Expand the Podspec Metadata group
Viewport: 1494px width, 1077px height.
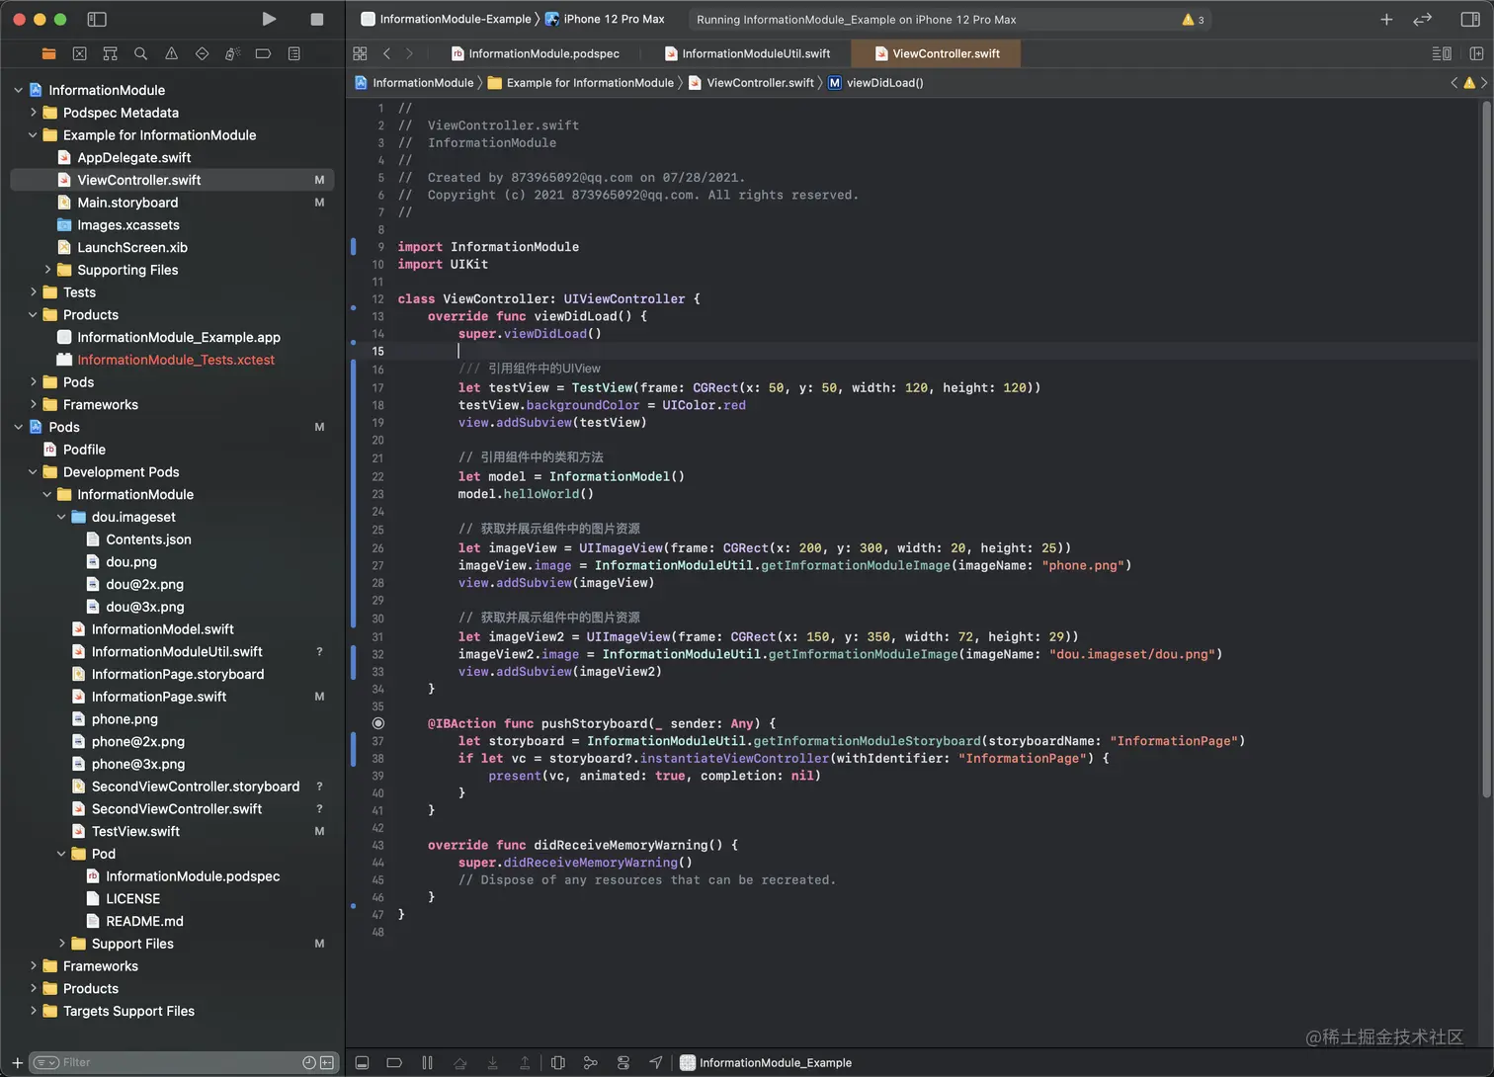point(33,113)
